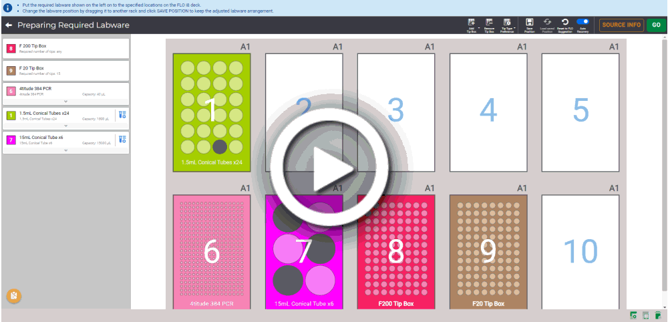The width and height of the screenshot is (668, 322).
Task: Open tube settings for 1.5mL Conical Tubes x24
Action: pos(121,115)
